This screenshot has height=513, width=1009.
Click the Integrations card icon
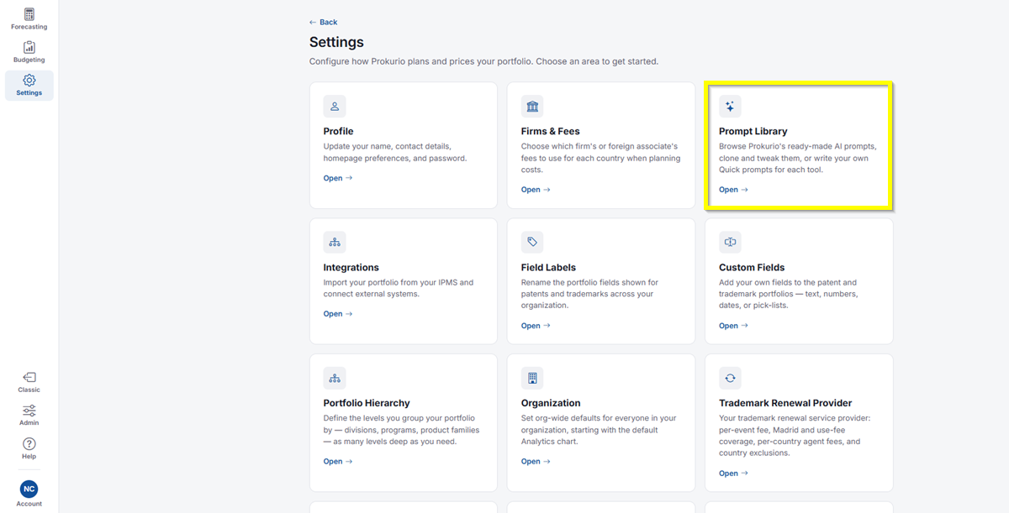[335, 243]
